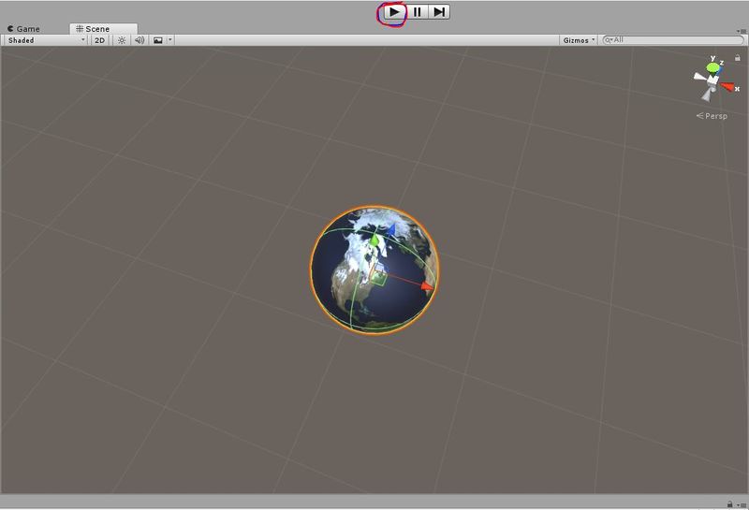
Task: Open the Gizmos dropdown menu
Action: click(x=579, y=40)
